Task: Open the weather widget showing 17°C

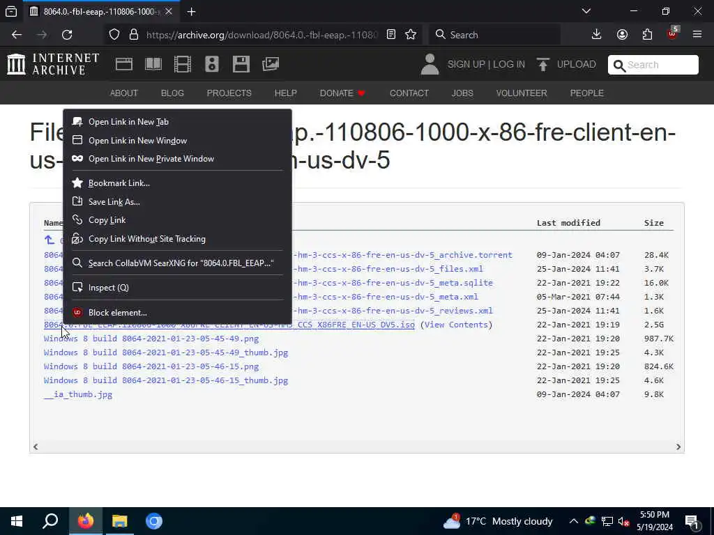Action: (498, 521)
